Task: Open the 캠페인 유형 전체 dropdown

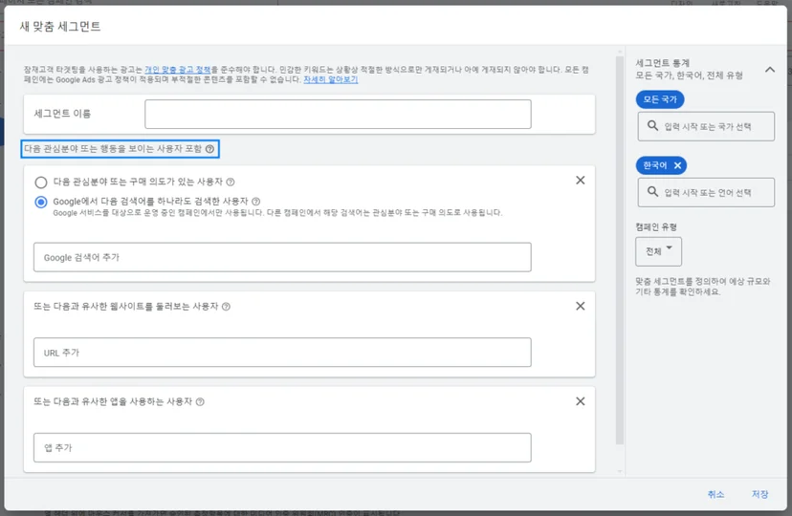Action: pos(659,251)
